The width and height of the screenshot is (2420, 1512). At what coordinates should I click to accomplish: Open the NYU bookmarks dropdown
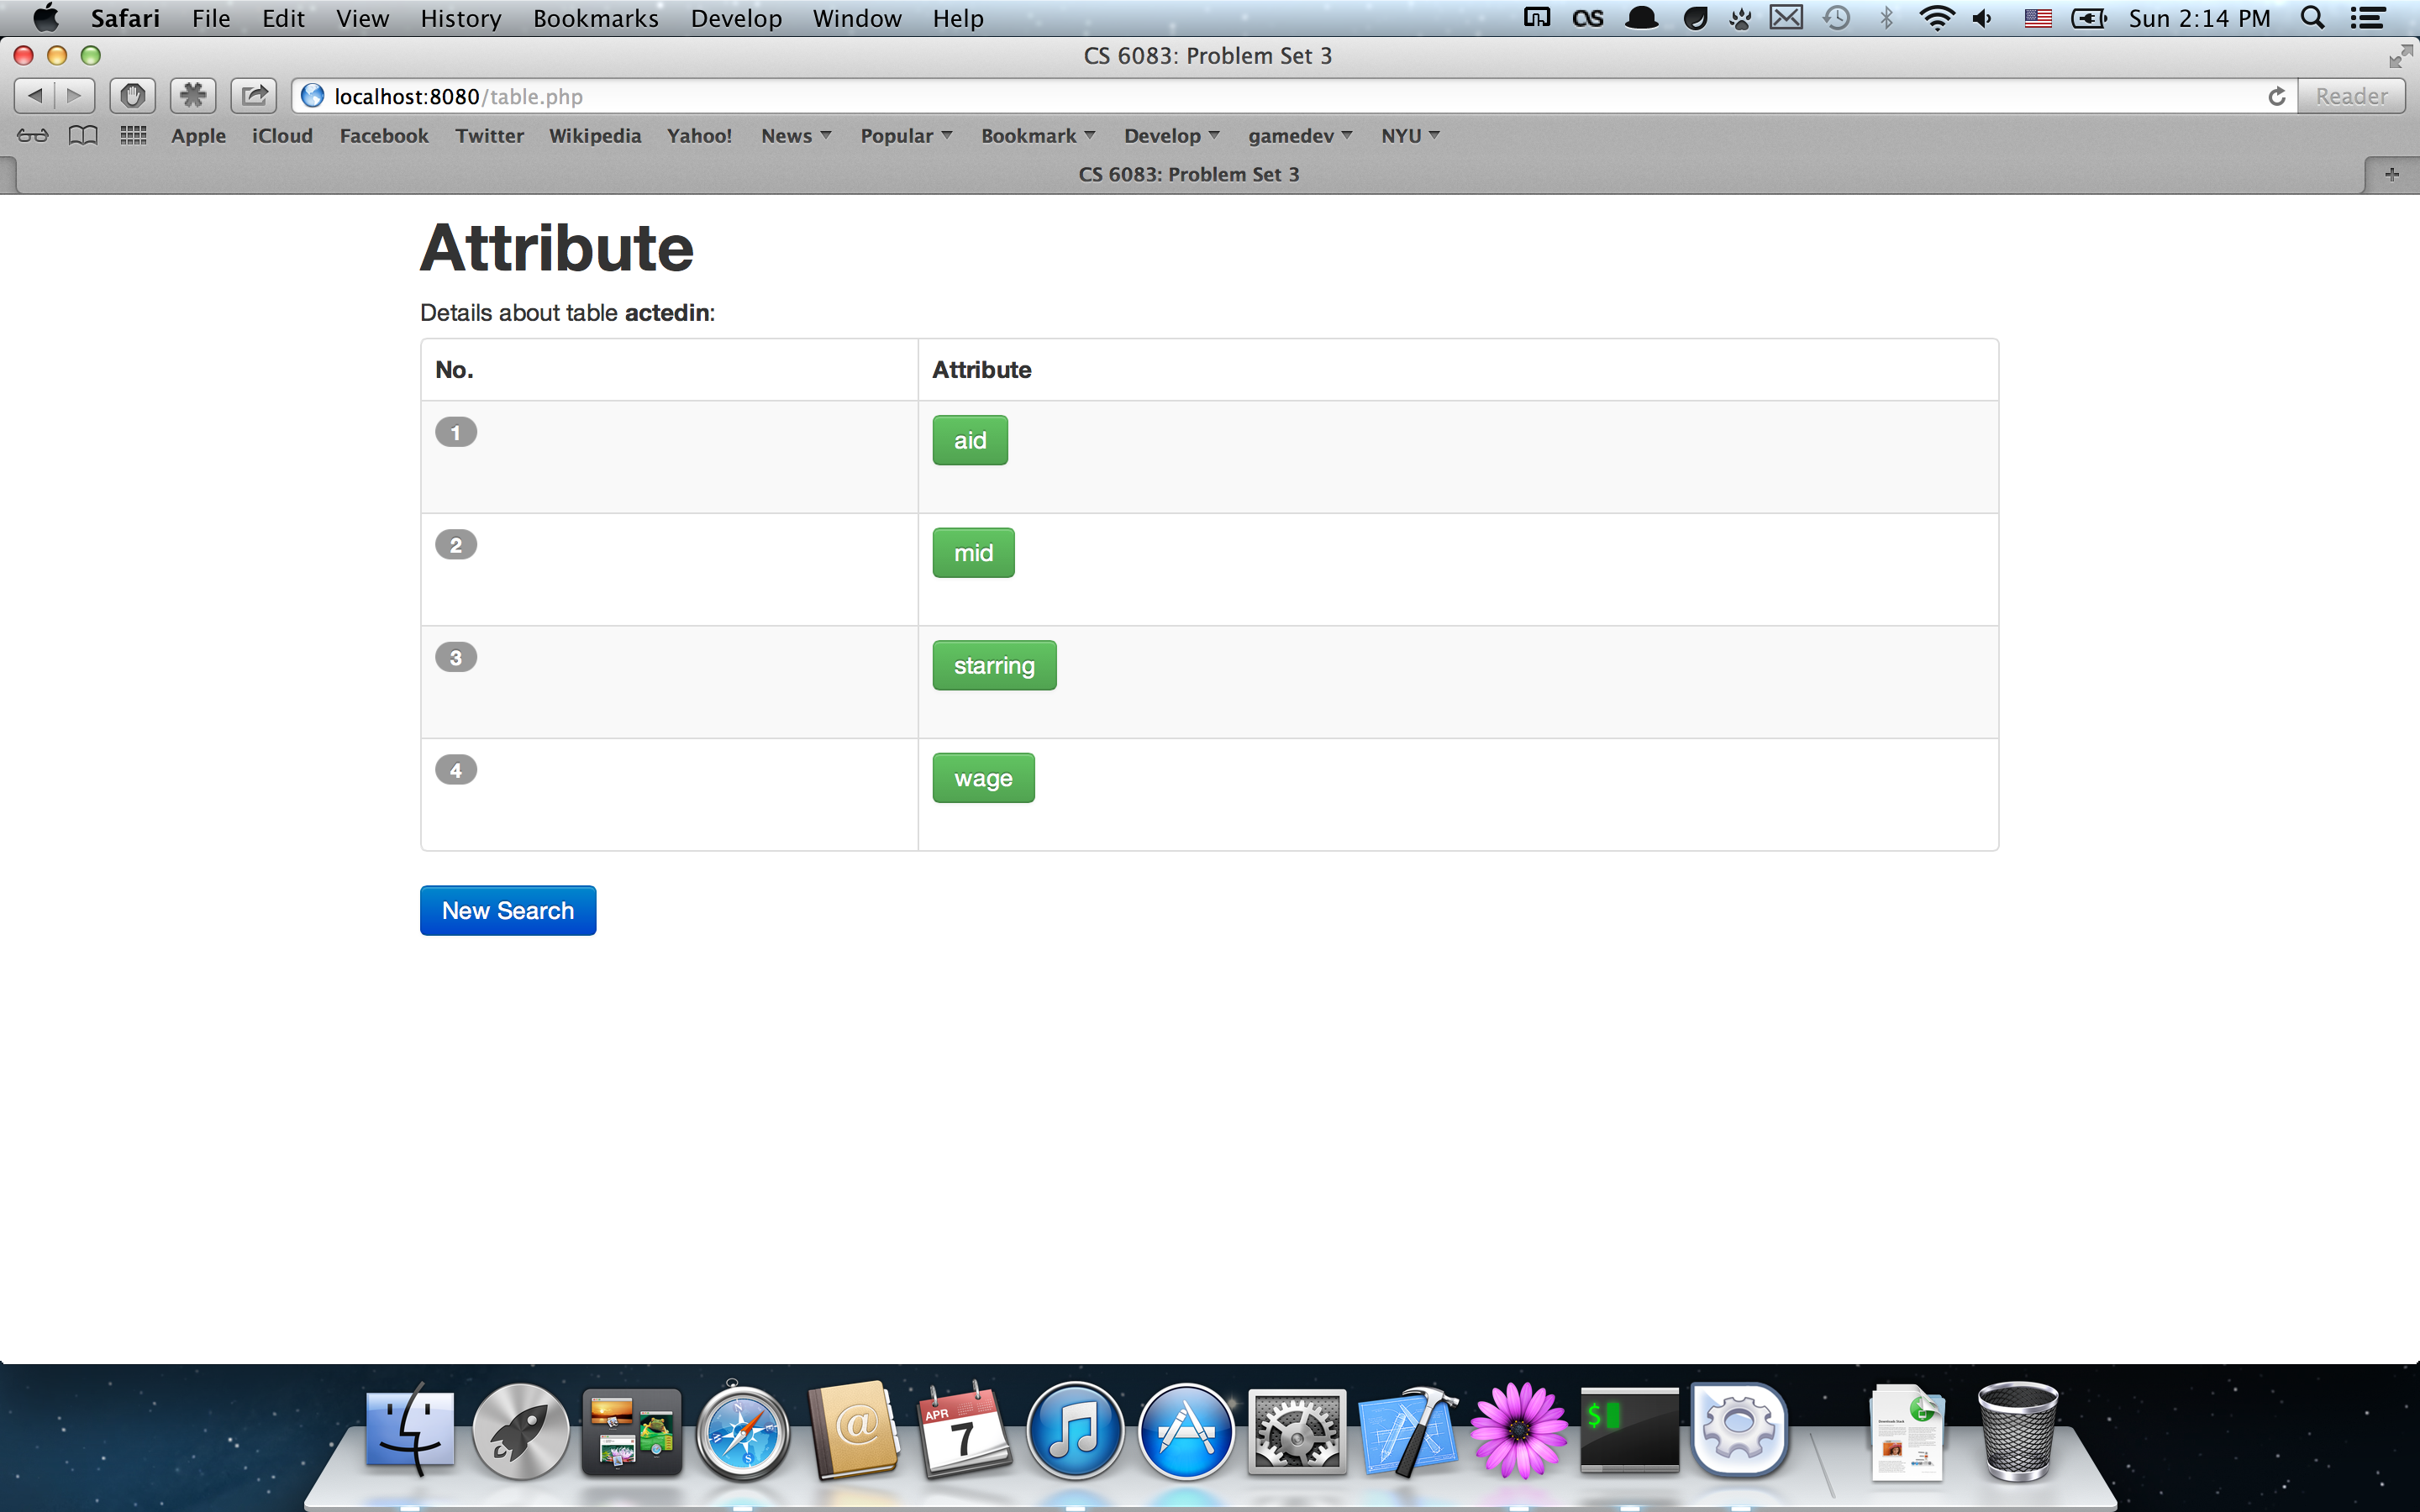point(1410,135)
